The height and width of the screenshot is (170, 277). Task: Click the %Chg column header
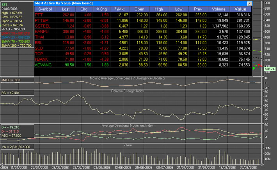pos(101,9)
